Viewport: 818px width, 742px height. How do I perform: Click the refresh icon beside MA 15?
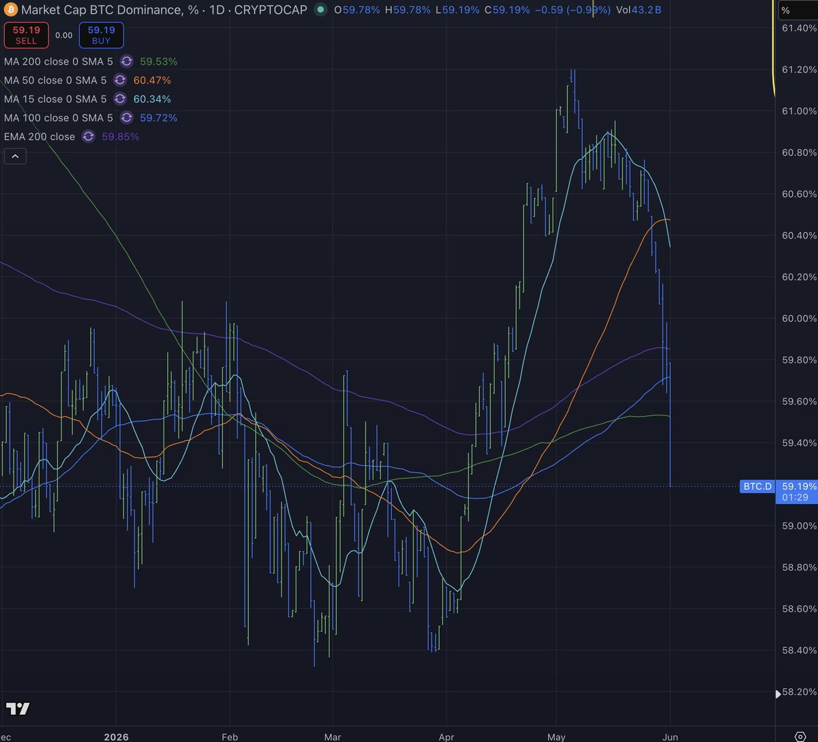[x=120, y=99]
